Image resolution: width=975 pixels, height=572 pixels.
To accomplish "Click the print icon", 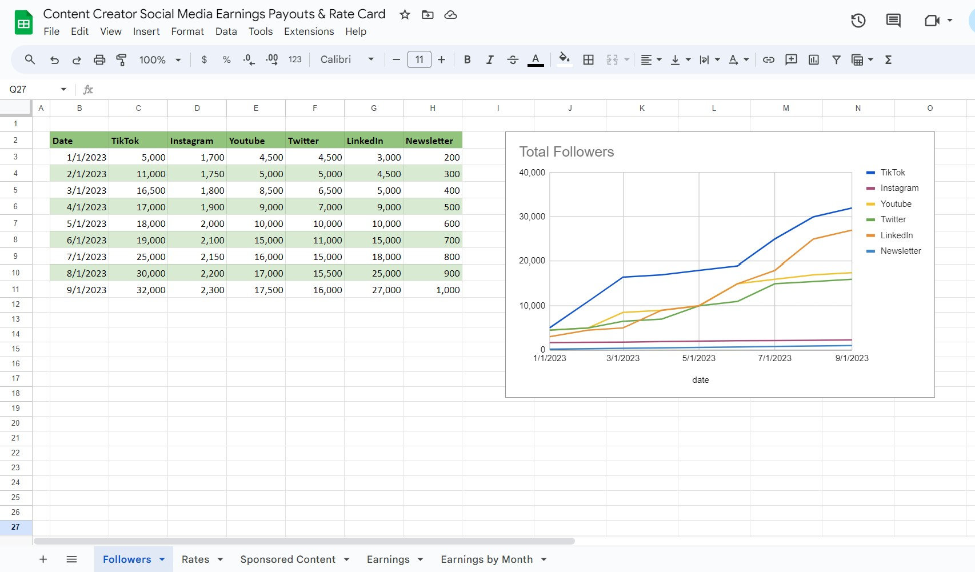I will coord(99,59).
